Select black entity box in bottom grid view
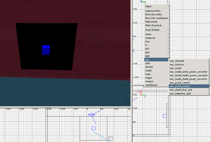211x142 pixels. pos(111,139)
